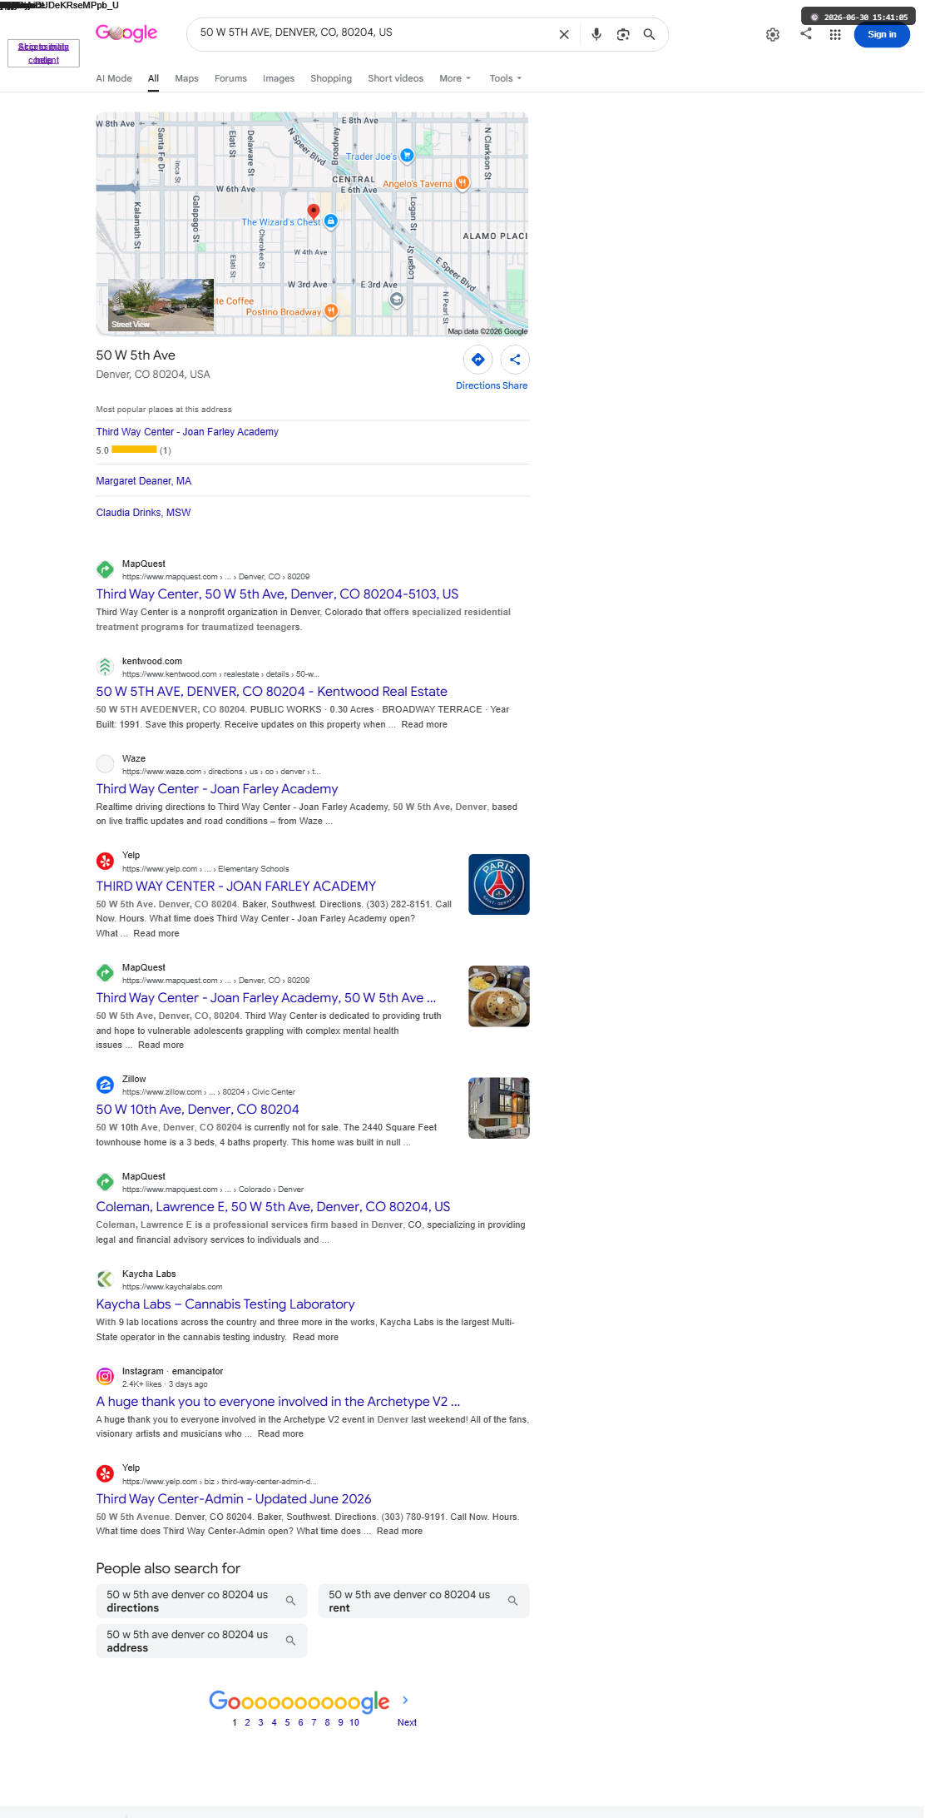The width and height of the screenshot is (935, 1818).
Task: Open the Street View thumbnail
Action: pyautogui.click(x=161, y=305)
